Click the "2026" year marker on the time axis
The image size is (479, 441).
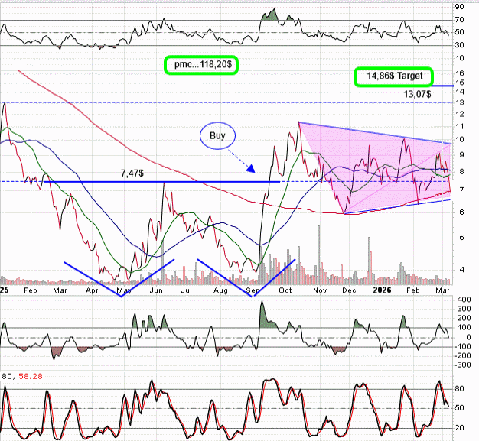(x=384, y=291)
